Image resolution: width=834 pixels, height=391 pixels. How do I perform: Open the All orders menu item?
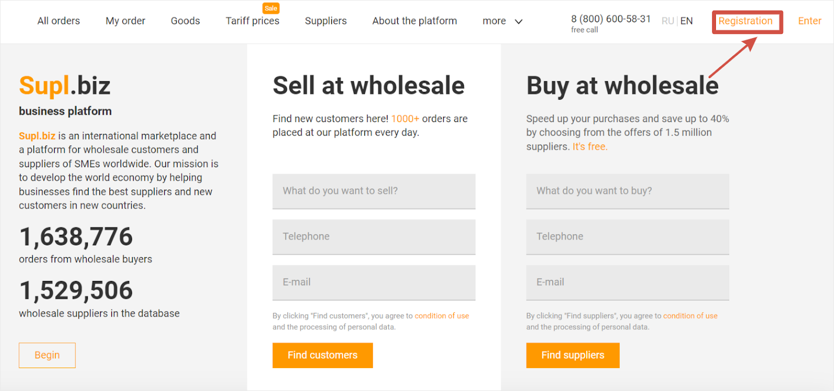click(x=59, y=21)
